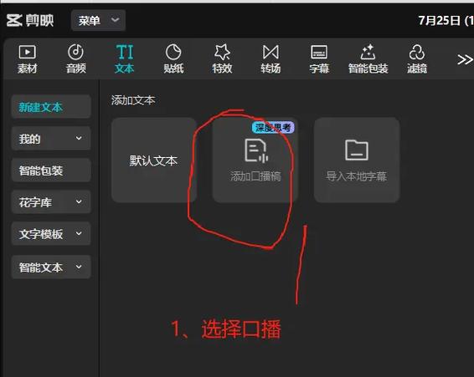The height and width of the screenshot is (377, 474).
Task: Add the 默认文本 default text card
Action: (154, 160)
